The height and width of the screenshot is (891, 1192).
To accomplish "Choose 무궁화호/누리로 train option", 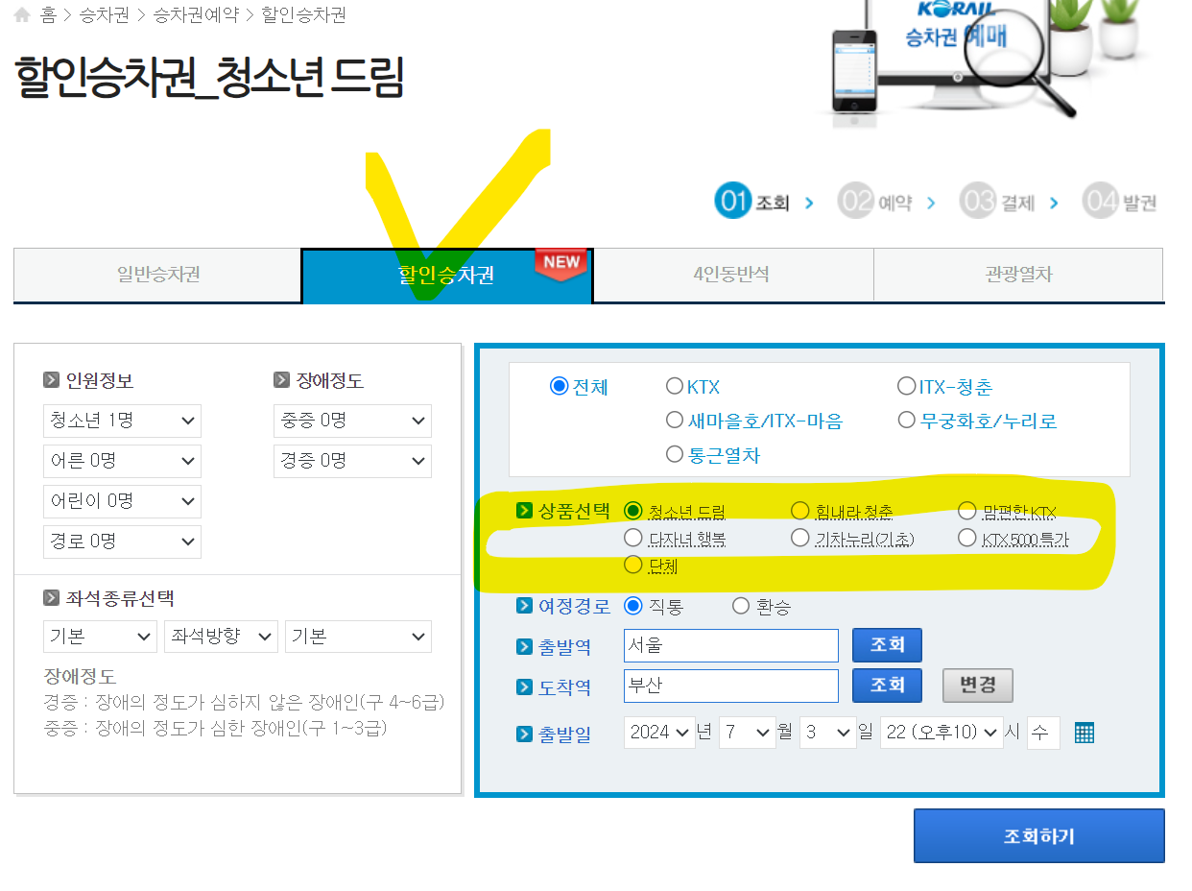I will pyautogui.click(x=906, y=419).
